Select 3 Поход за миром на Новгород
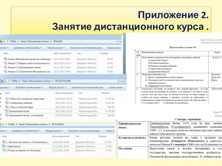Viewport: 222px width, 166px height. (23, 150)
